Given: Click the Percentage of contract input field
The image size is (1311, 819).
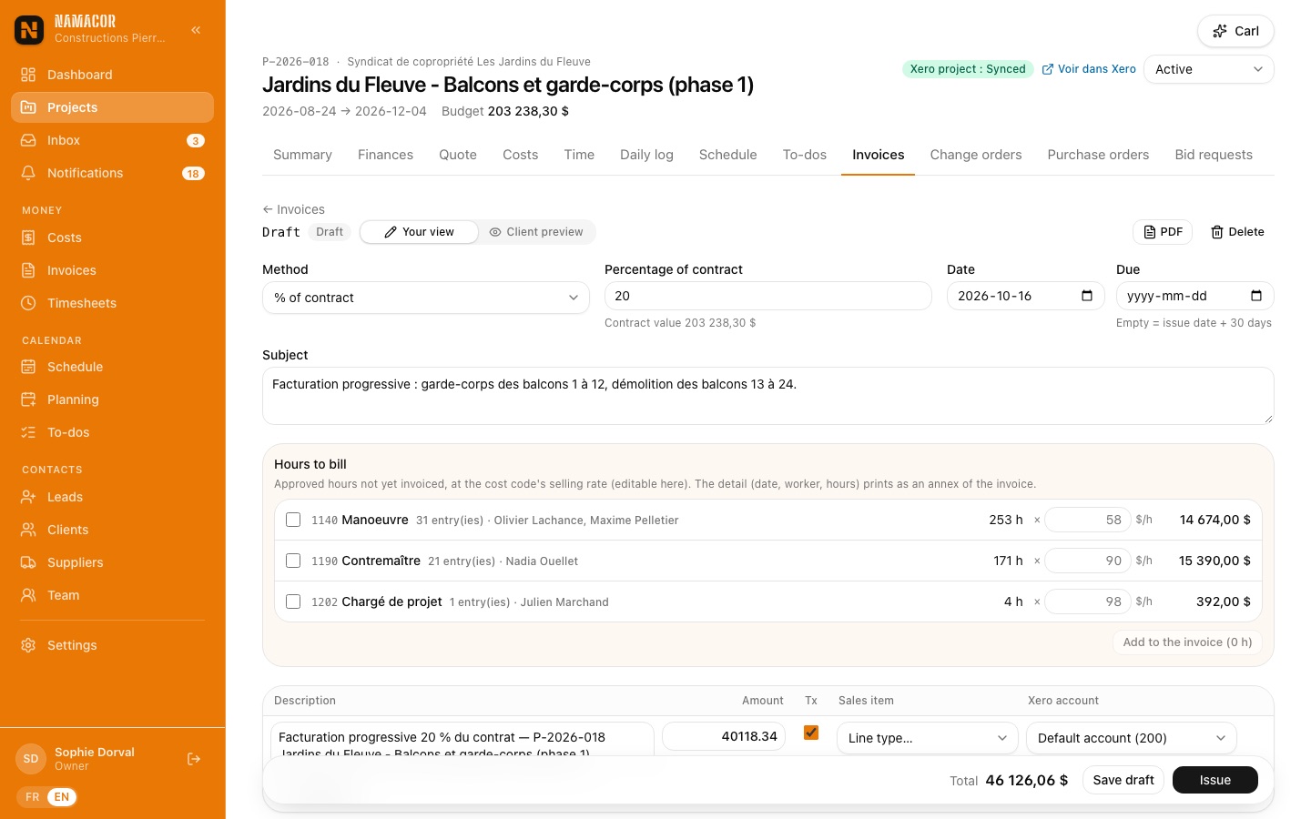Looking at the screenshot, I should (768, 296).
